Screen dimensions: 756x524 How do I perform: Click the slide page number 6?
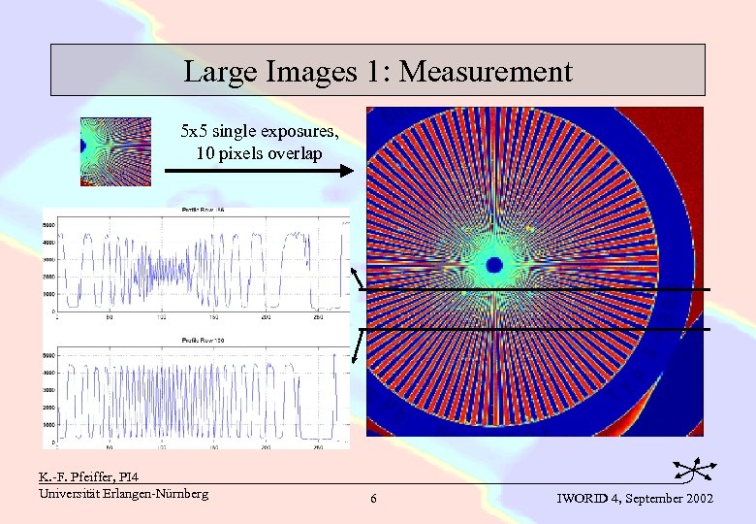coord(374,499)
